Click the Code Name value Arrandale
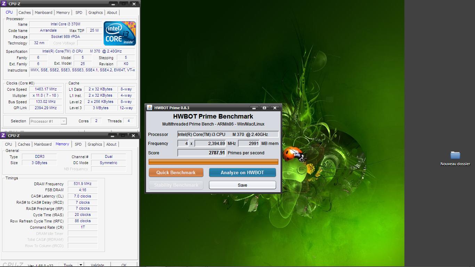 (x=48, y=31)
